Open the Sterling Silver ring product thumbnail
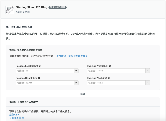 (10, 10)
